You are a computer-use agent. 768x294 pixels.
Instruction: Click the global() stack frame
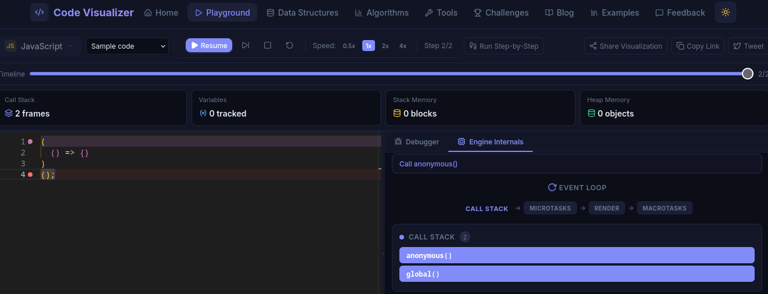click(x=576, y=274)
